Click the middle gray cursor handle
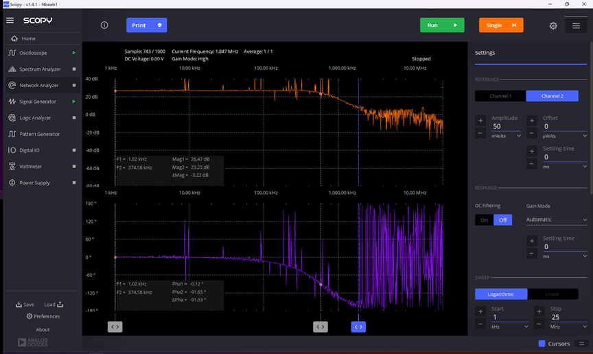 coord(321,327)
